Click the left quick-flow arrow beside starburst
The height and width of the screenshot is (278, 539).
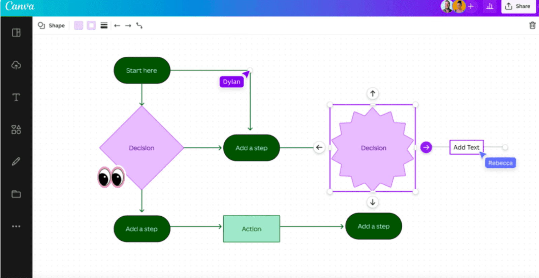(x=319, y=148)
